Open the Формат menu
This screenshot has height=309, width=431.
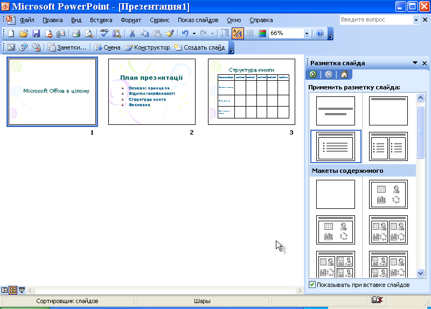coord(131,20)
